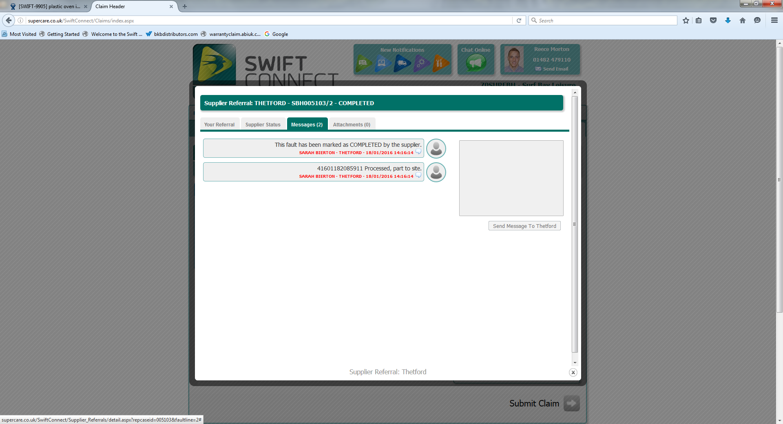Switch to the Your Referral tab

tap(219, 124)
